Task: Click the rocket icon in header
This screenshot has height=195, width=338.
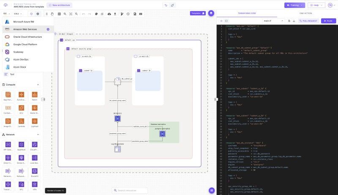Action: tap(172, 5)
